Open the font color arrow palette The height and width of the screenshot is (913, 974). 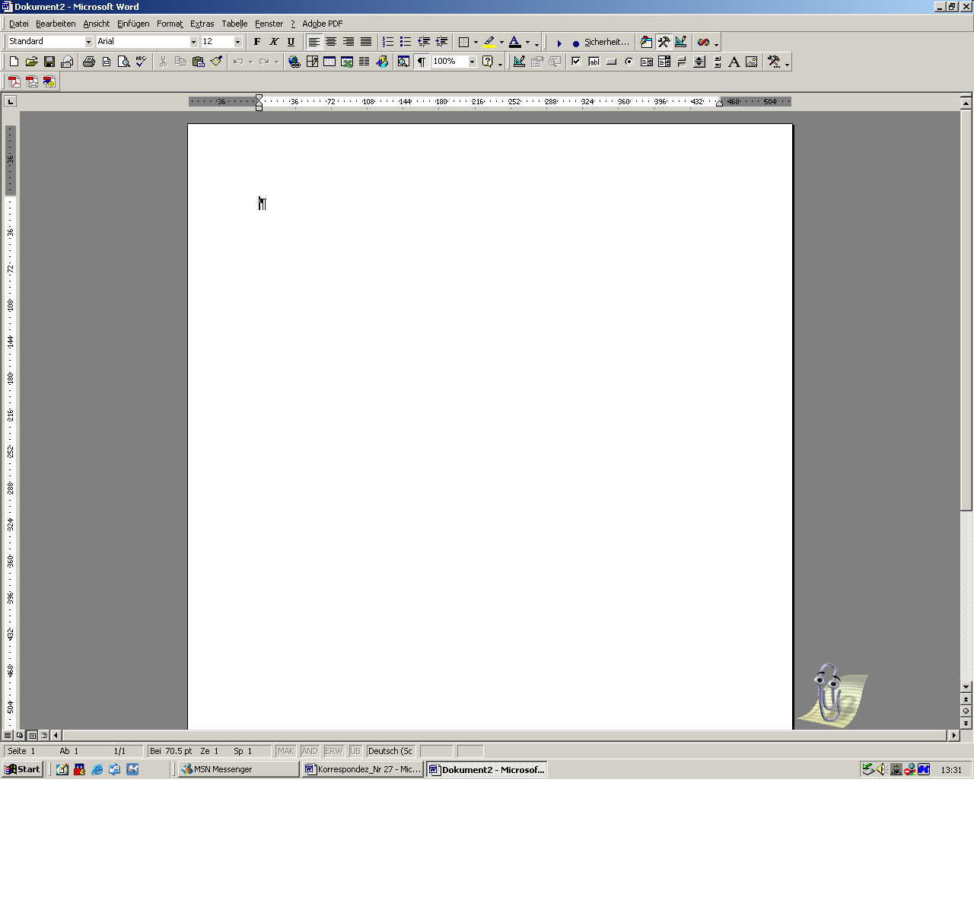coord(527,42)
